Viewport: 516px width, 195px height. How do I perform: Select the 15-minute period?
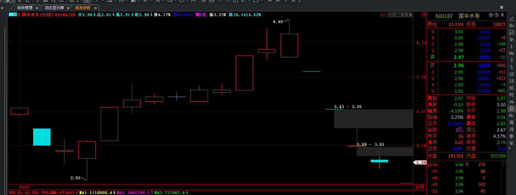pos(512,81)
